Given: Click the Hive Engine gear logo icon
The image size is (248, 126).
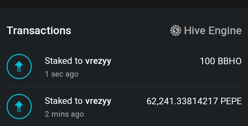Looking at the screenshot, I should click(176, 30).
